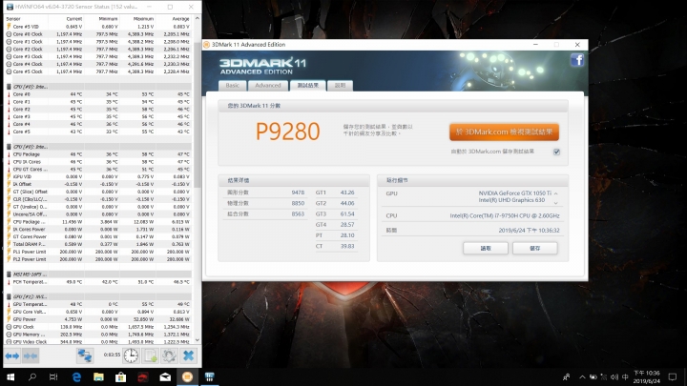The image size is (687, 386).
Task: Switch to the Advanced tab in 3DMark
Action: pos(268,86)
